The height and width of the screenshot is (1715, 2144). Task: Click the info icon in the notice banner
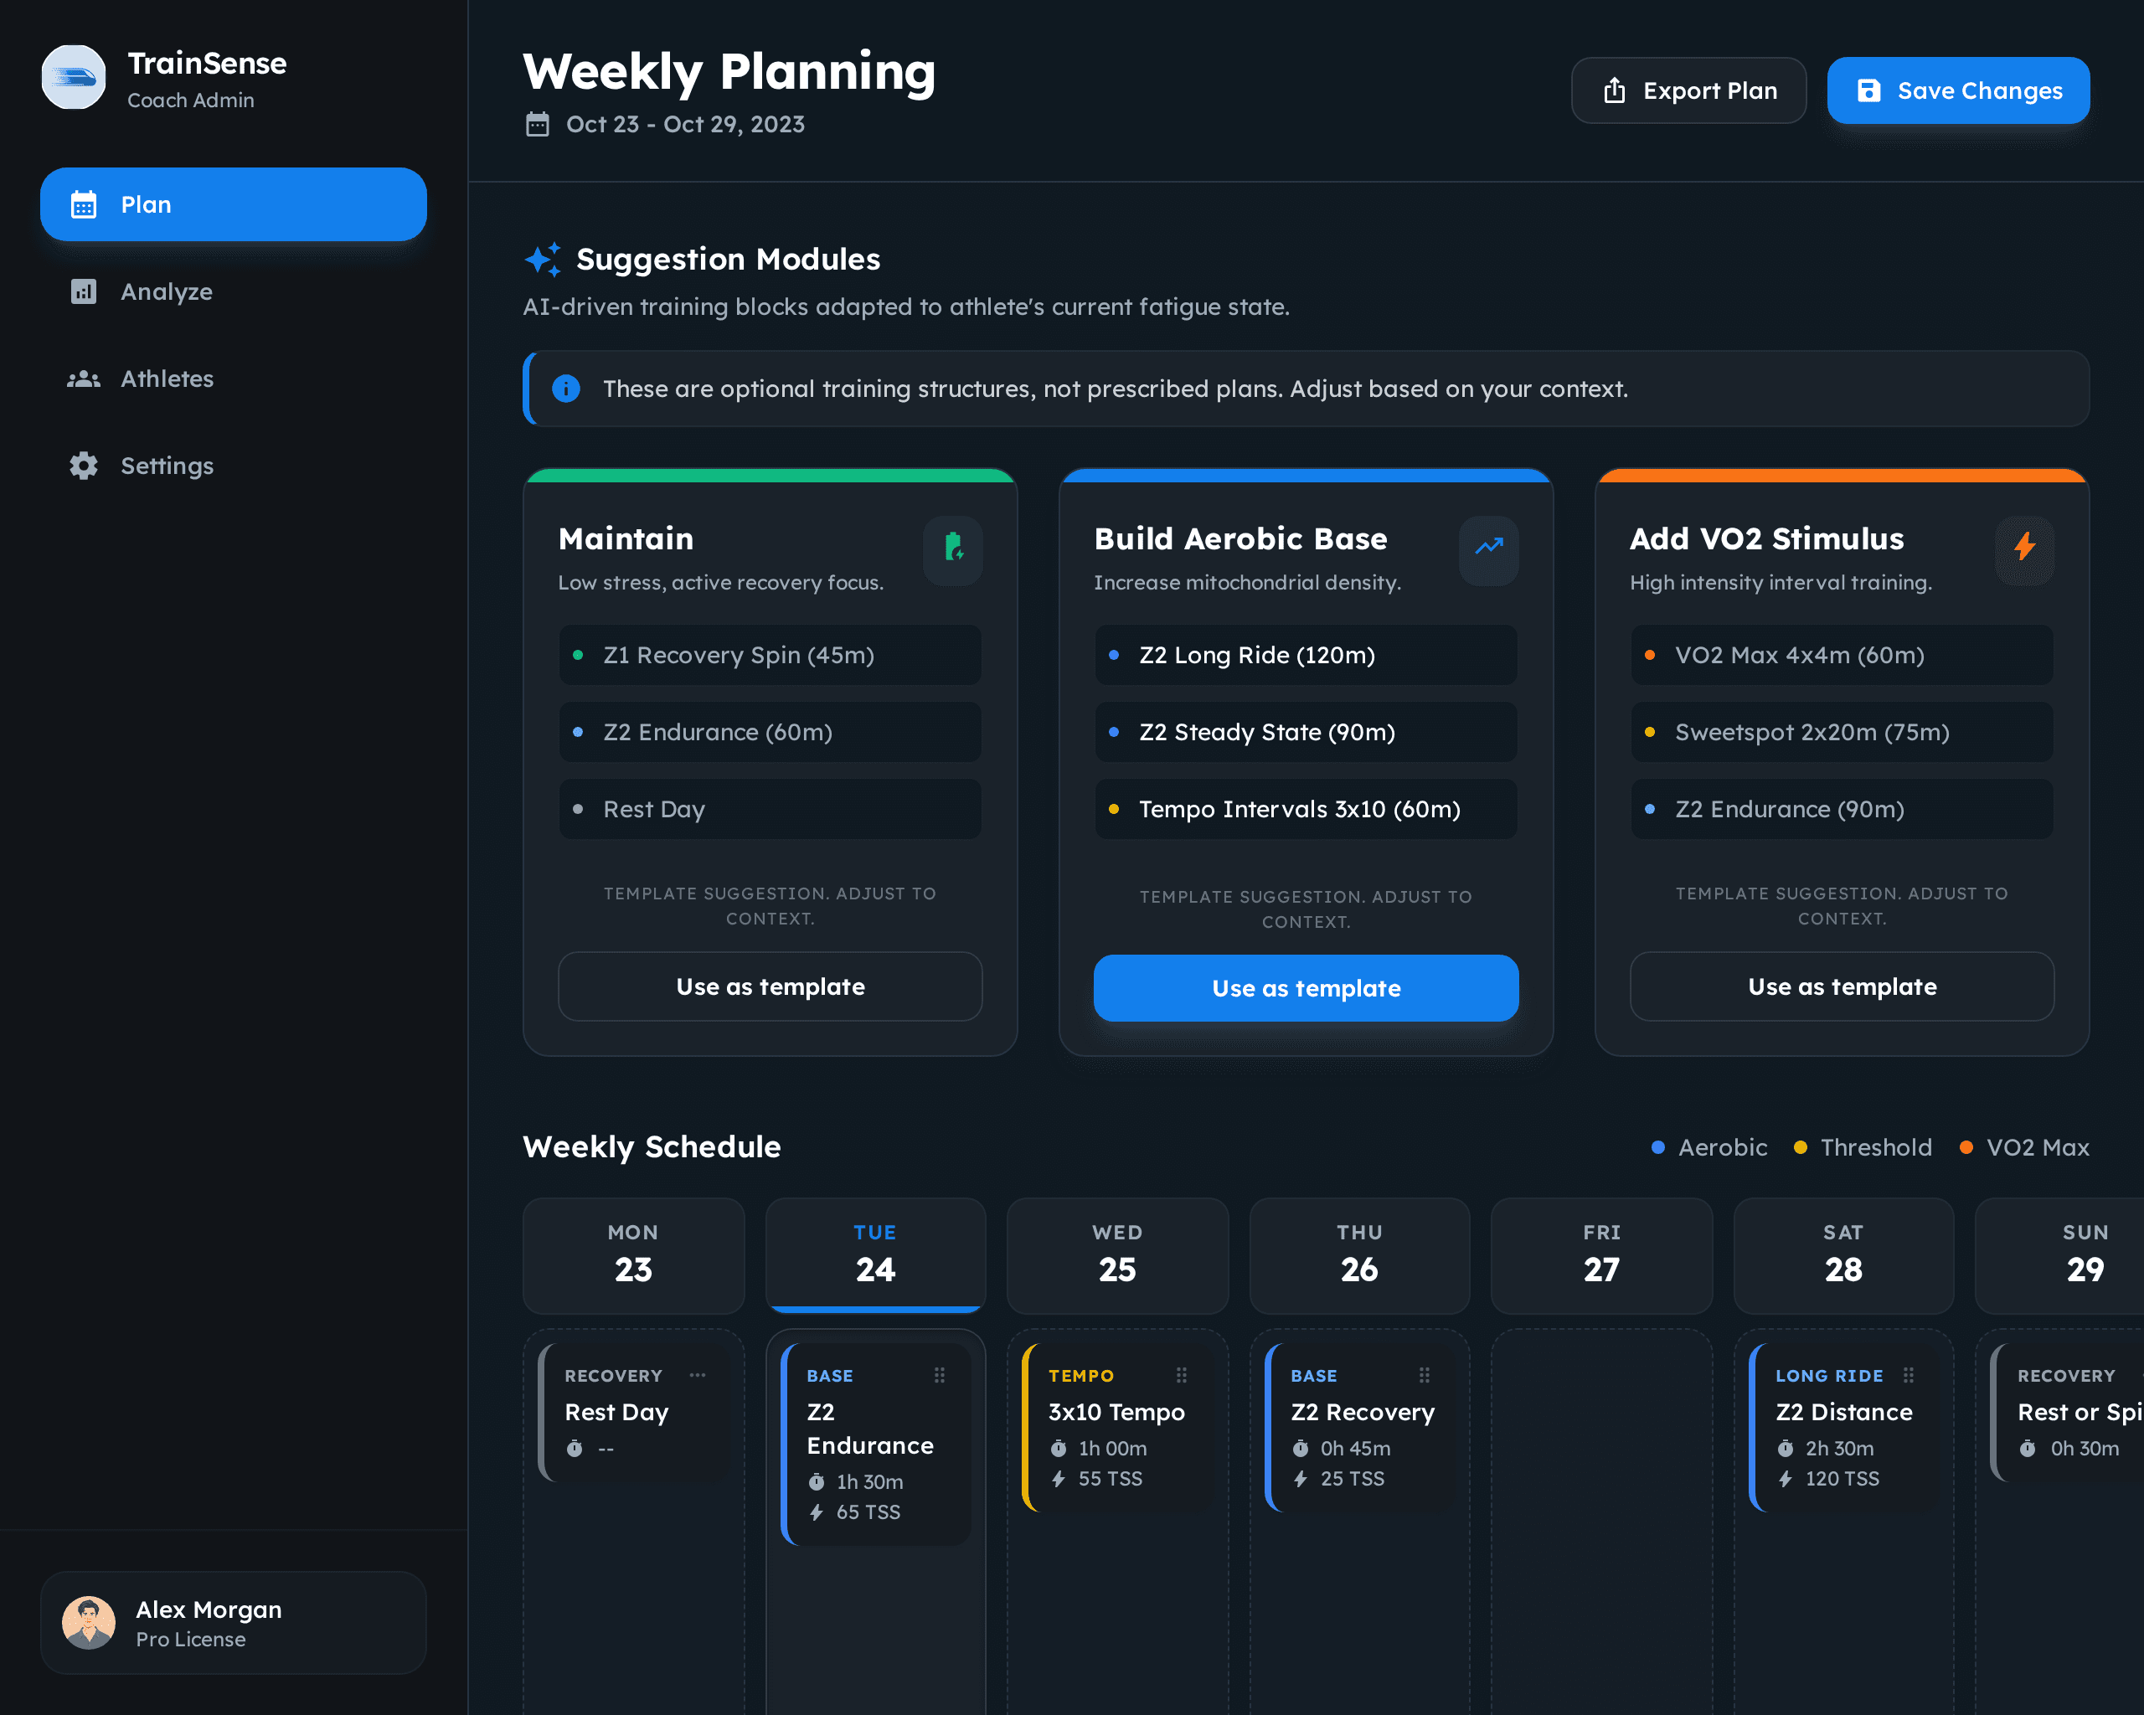click(566, 389)
